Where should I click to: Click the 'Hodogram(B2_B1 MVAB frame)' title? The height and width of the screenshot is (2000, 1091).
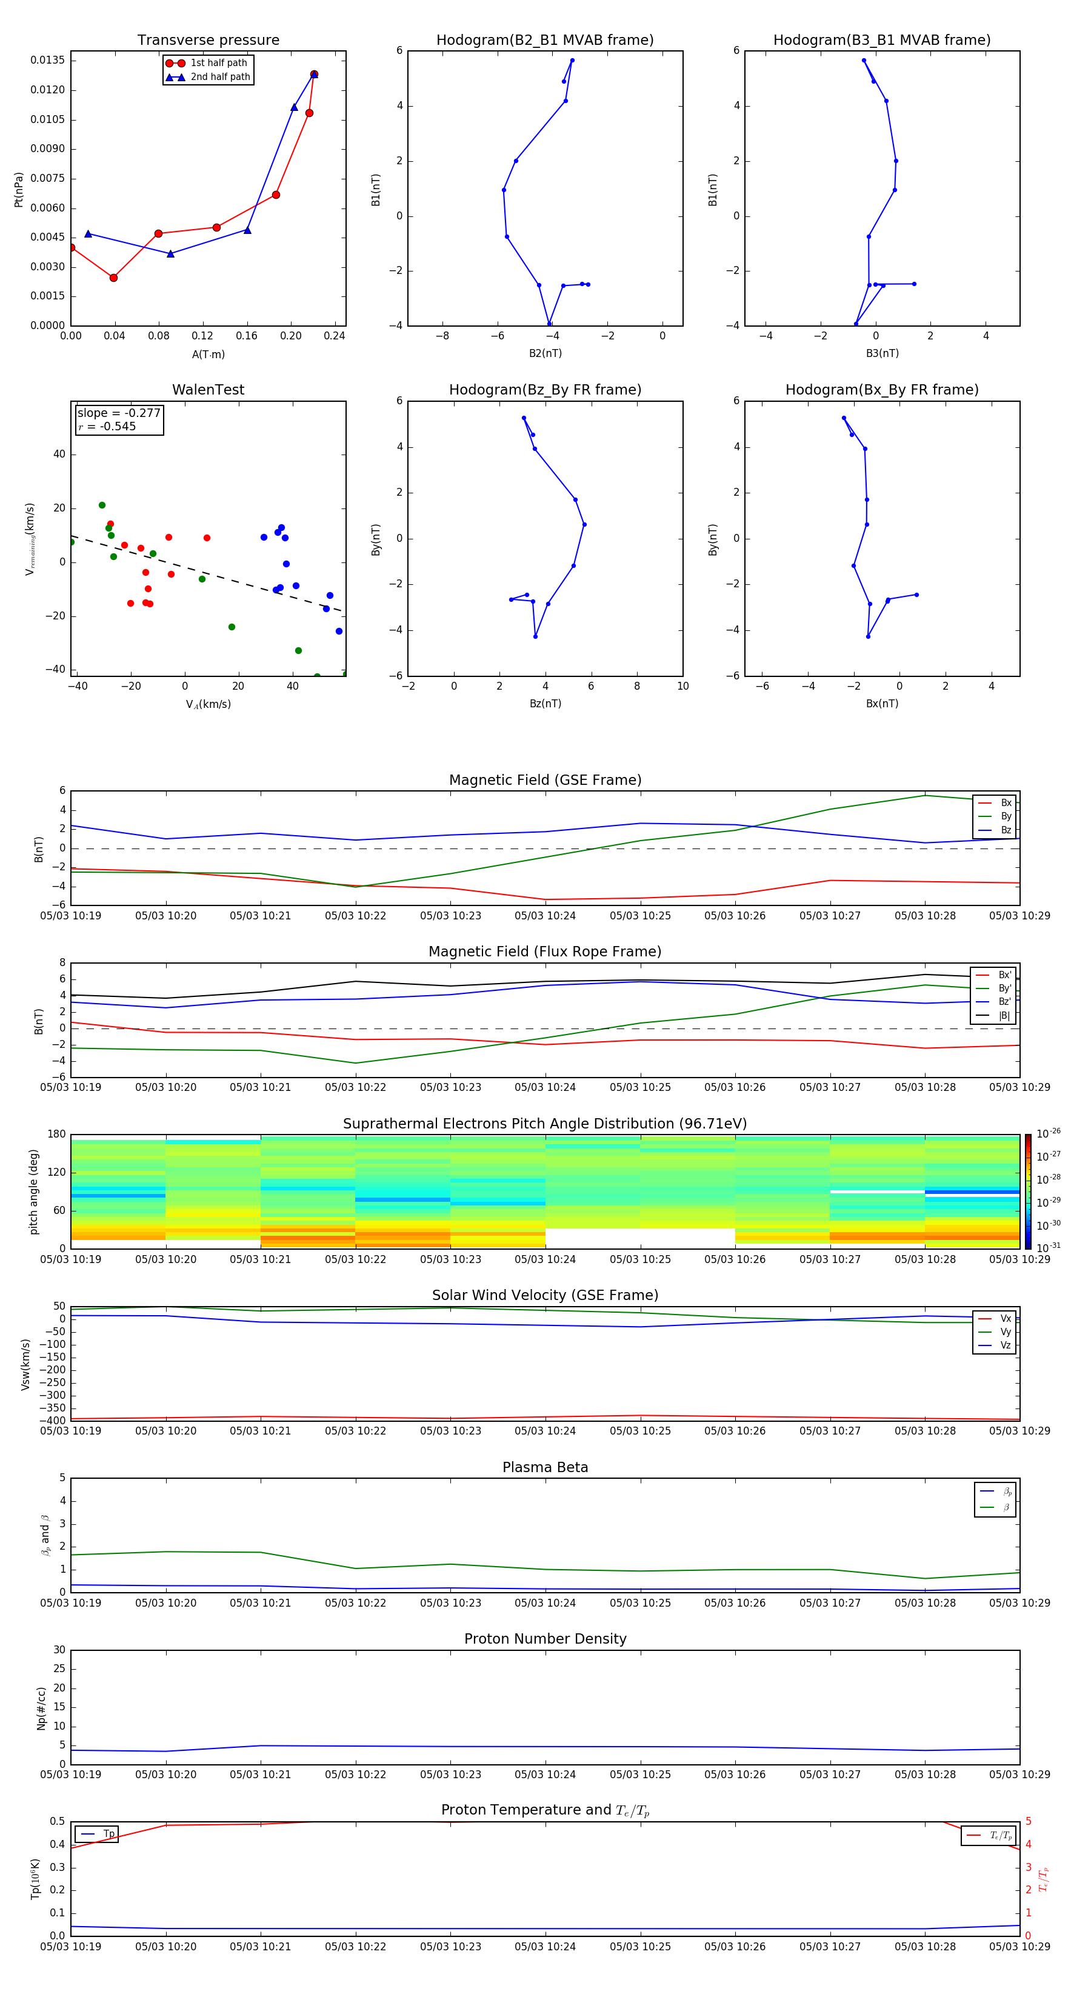pos(545,41)
